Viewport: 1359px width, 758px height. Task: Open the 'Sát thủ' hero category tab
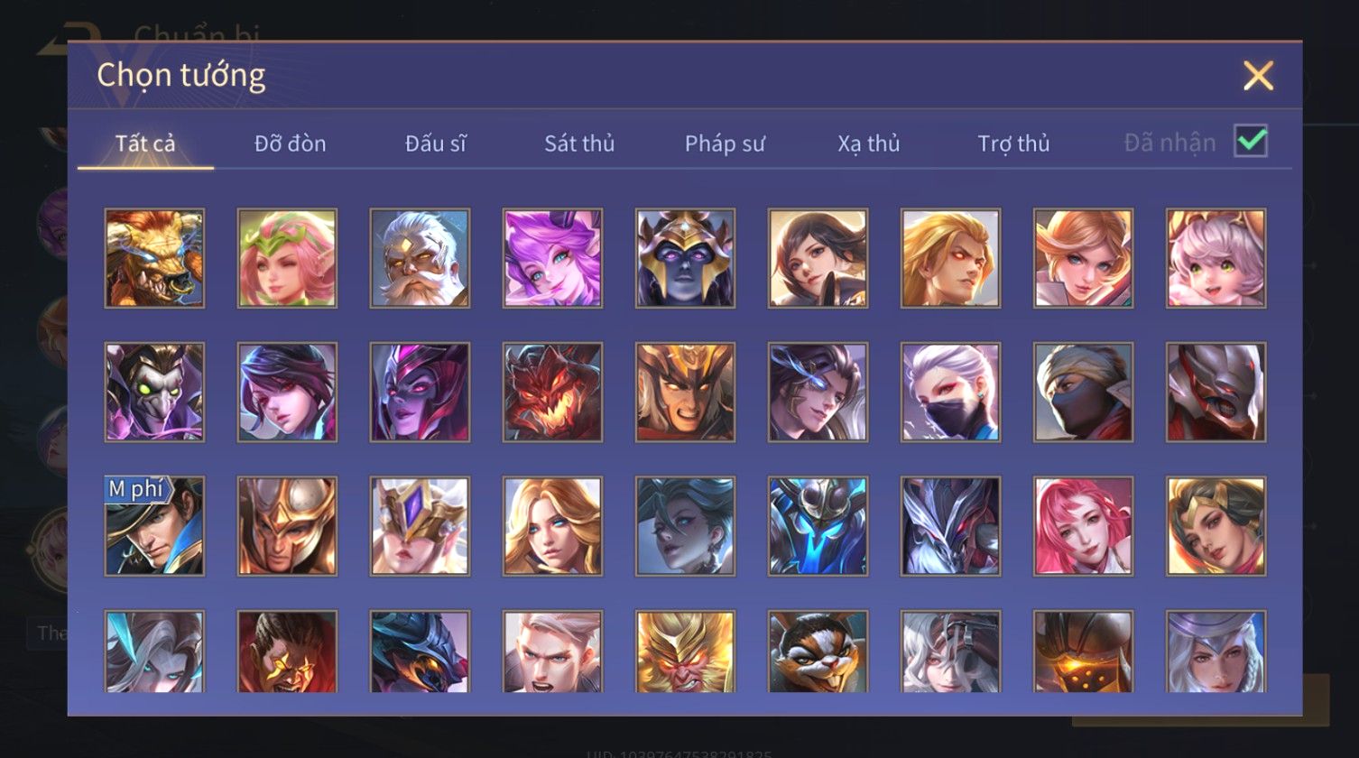pos(579,143)
